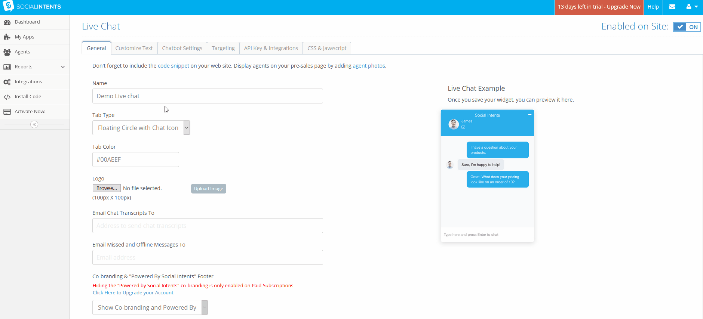Click the 'Type here and press Enter' chat input
703x319 pixels.
coord(487,235)
